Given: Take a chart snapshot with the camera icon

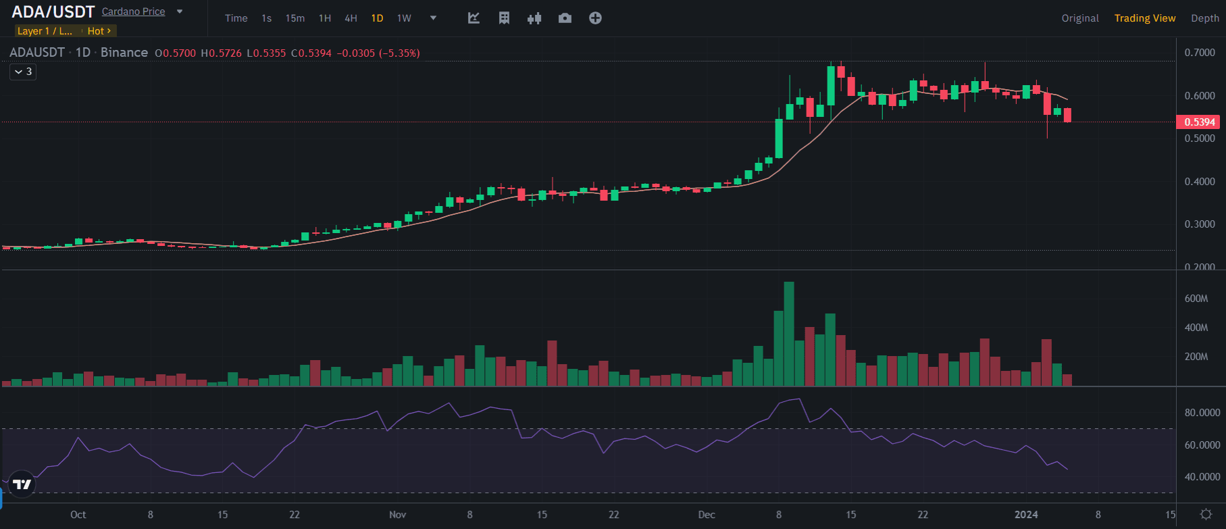Looking at the screenshot, I should tap(565, 18).
